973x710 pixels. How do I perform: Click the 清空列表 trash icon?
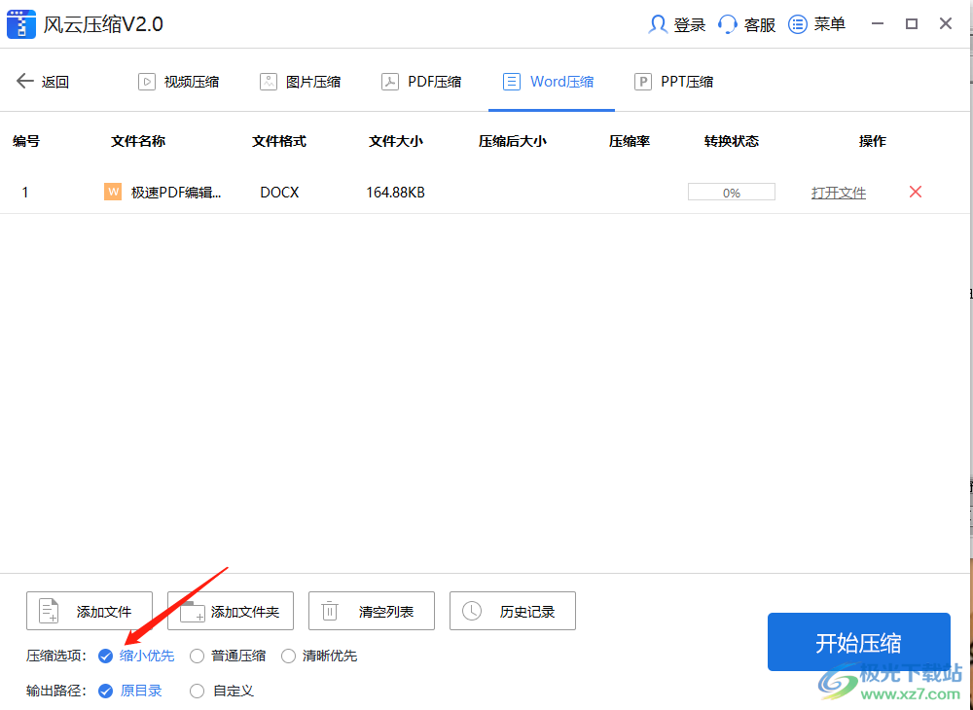pyautogui.click(x=330, y=612)
